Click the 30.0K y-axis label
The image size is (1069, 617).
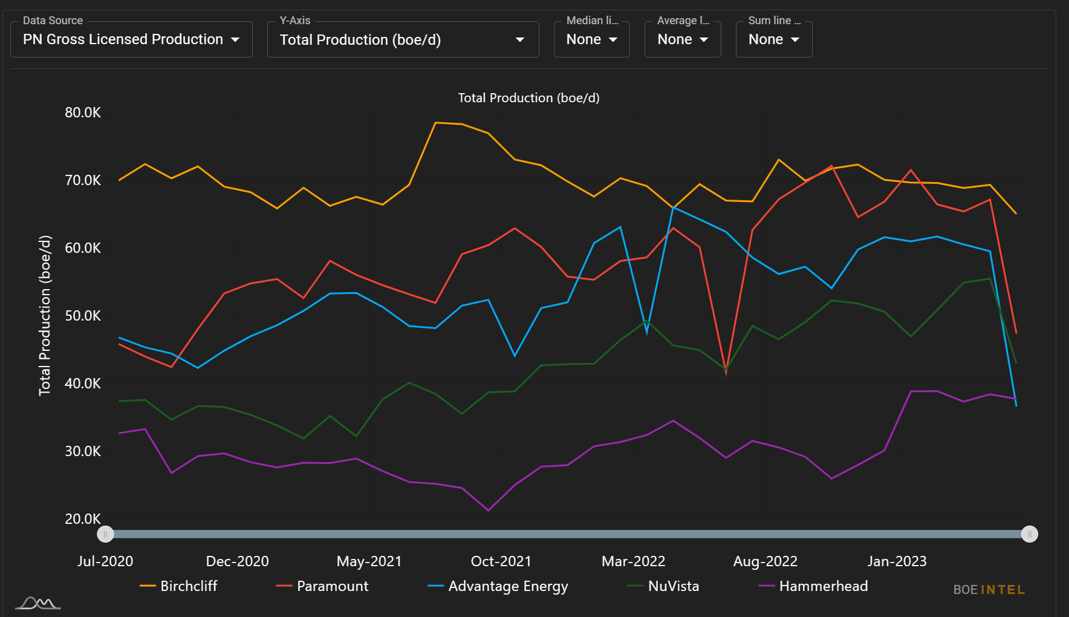pos(83,451)
